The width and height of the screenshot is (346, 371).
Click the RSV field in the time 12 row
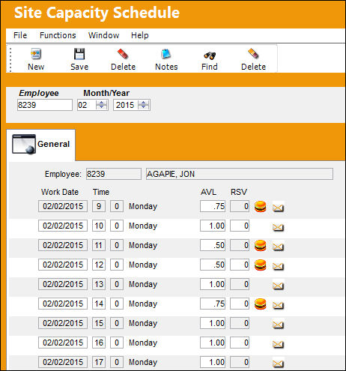pyautogui.click(x=240, y=265)
